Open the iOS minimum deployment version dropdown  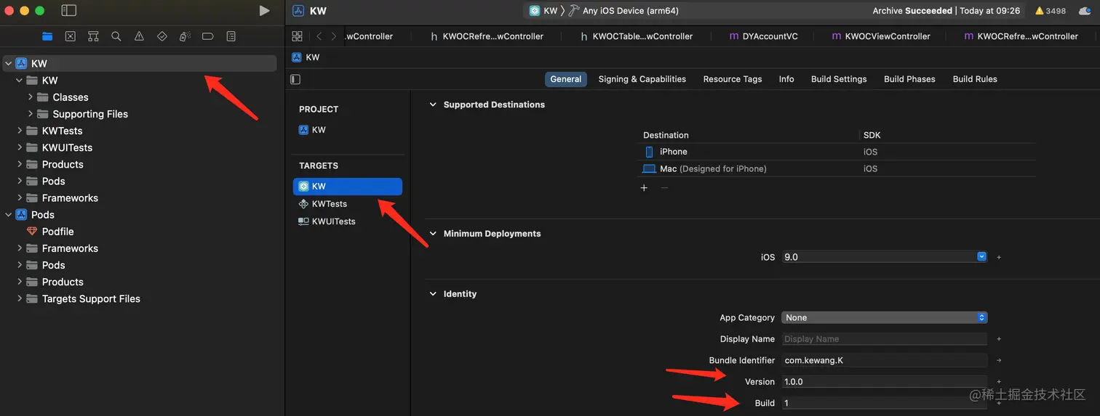tap(884, 257)
